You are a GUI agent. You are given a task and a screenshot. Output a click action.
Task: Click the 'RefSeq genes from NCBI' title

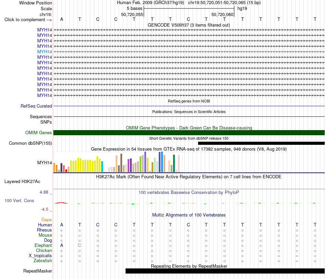189,101
